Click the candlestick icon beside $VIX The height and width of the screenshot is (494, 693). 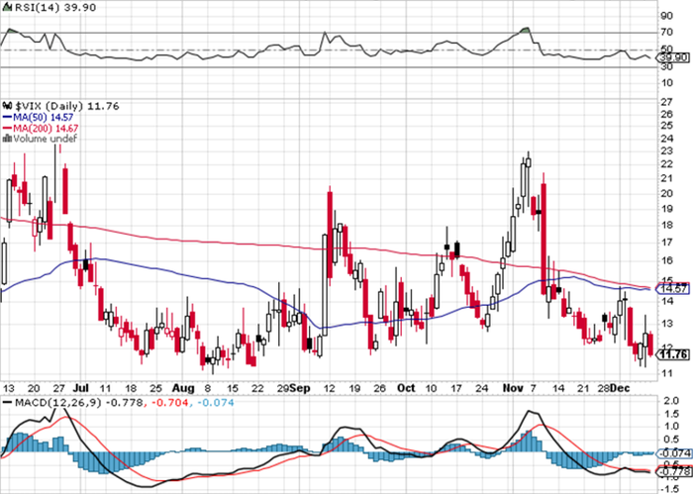coord(8,106)
